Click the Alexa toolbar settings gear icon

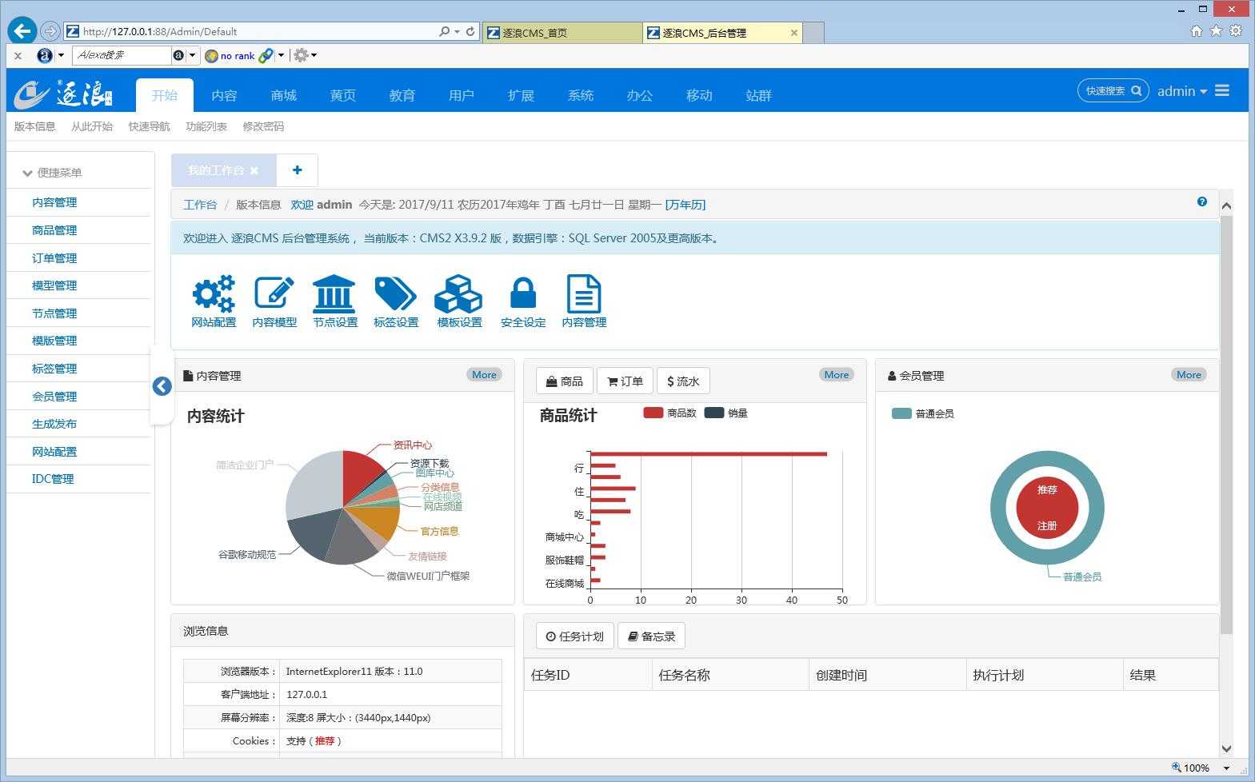(301, 55)
